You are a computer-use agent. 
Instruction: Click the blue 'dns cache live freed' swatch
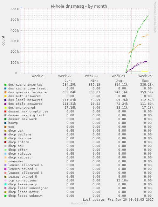[5, 88]
